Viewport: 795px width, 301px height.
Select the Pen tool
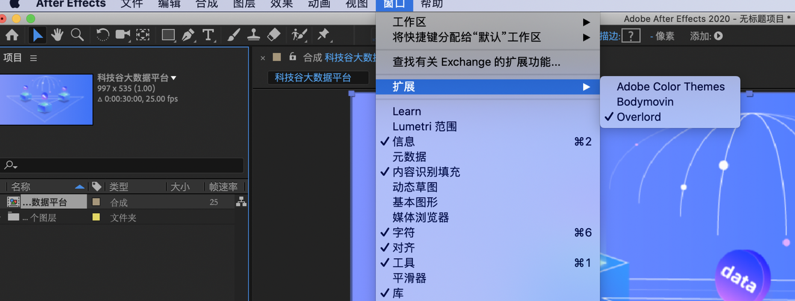(x=188, y=35)
